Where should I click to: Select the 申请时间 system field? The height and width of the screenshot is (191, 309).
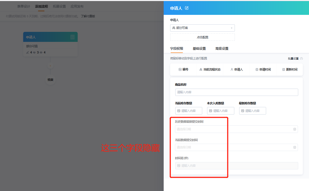click(x=263, y=69)
